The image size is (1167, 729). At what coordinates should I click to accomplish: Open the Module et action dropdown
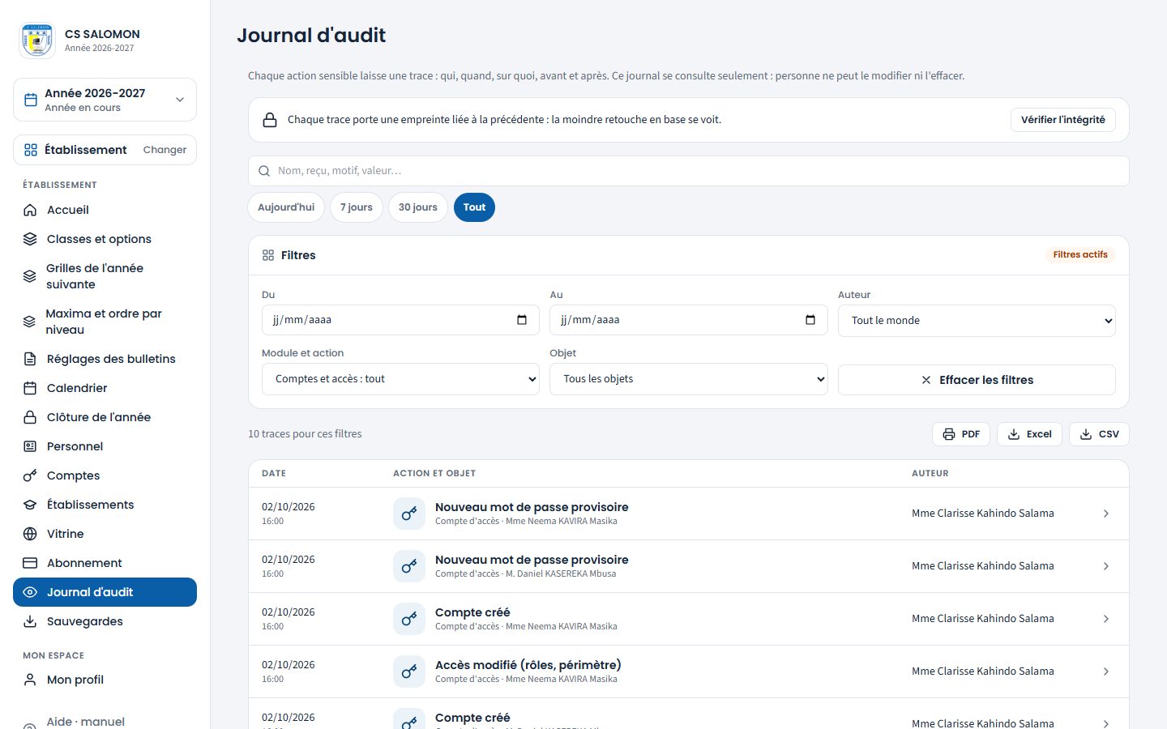click(400, 379)
